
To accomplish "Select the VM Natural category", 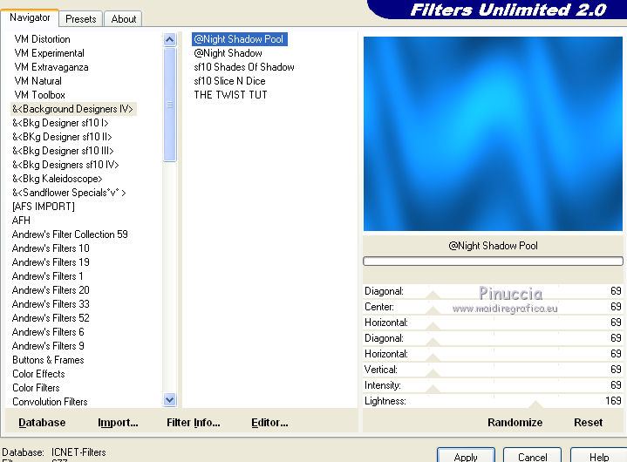I will coord(38,81).
